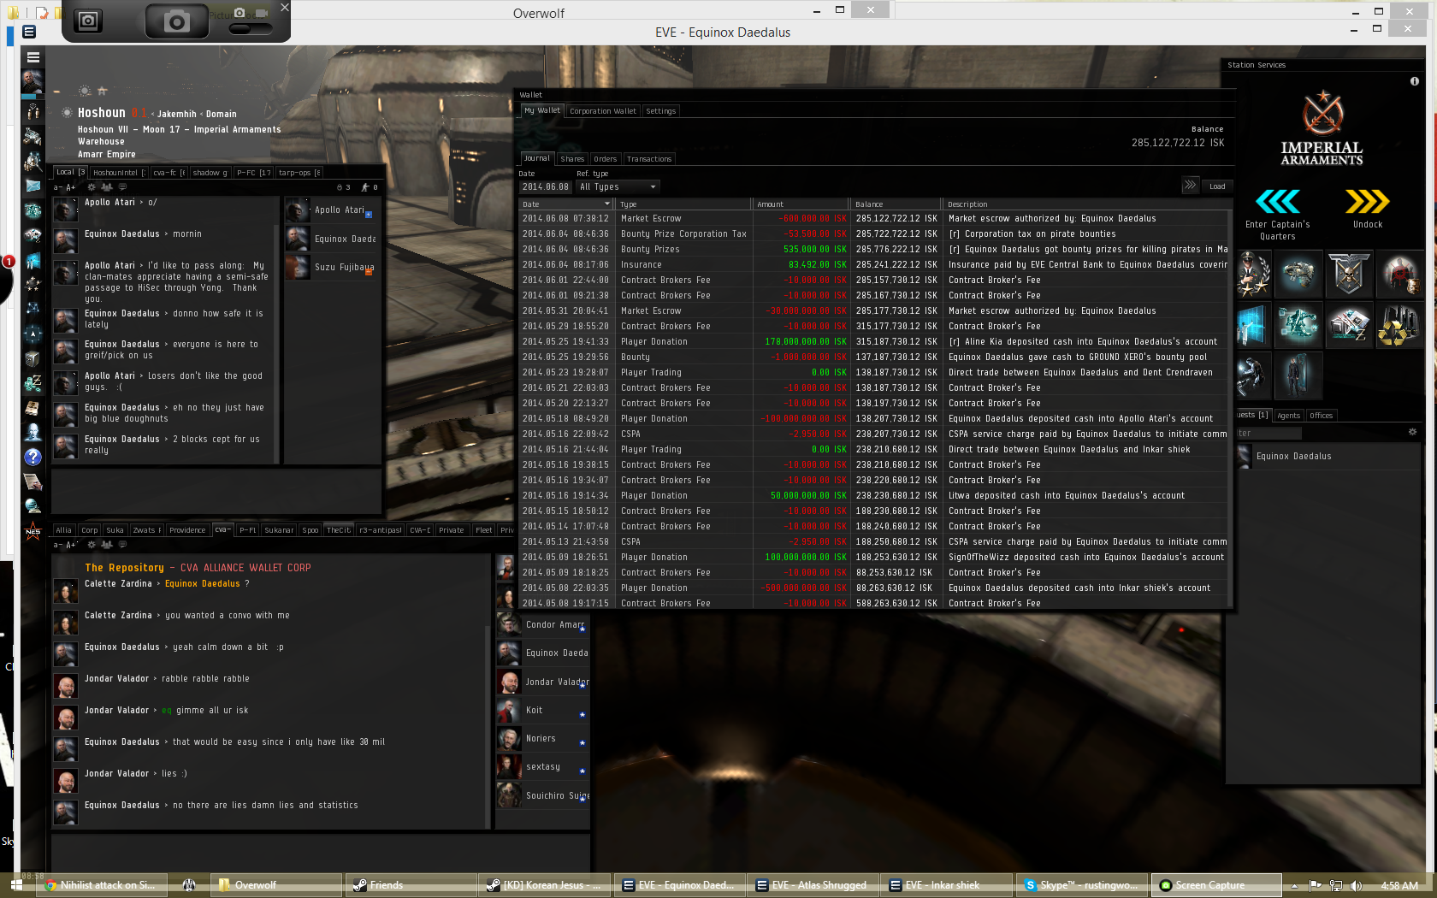The image size is (1437, 898).
Task: Click the Overwolf screenshot gallery icon
Action: coord(87,21)
